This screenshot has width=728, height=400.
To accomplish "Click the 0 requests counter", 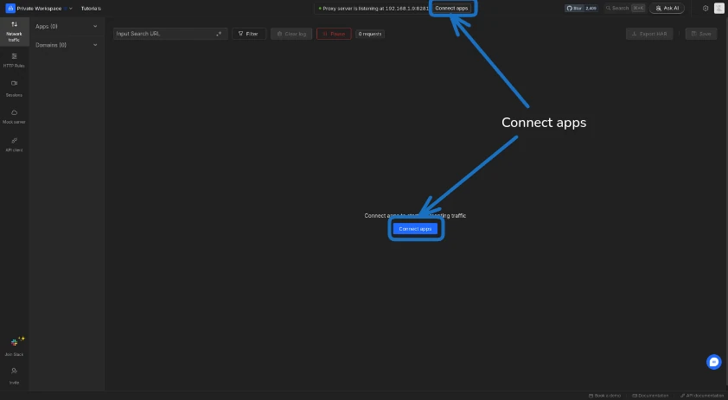I will pos(370,34).
